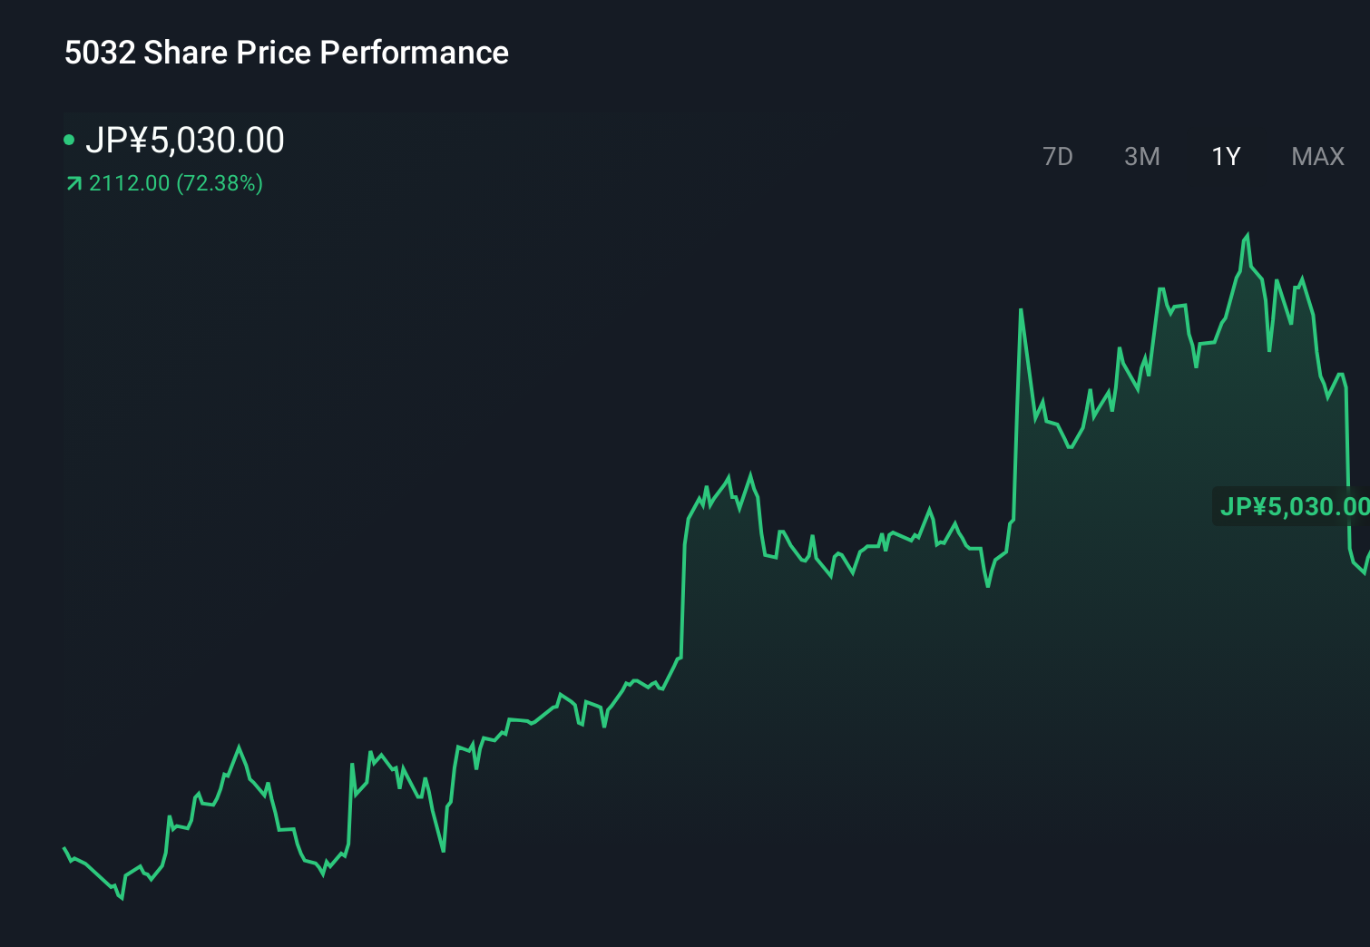Click the 5032 Share Price Performance title

click(286, 53)
